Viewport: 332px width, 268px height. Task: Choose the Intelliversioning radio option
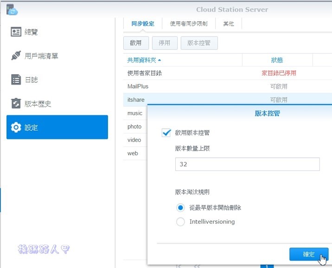click(181, 222)
